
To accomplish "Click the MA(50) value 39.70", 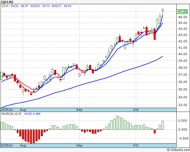I will point(46,6).
